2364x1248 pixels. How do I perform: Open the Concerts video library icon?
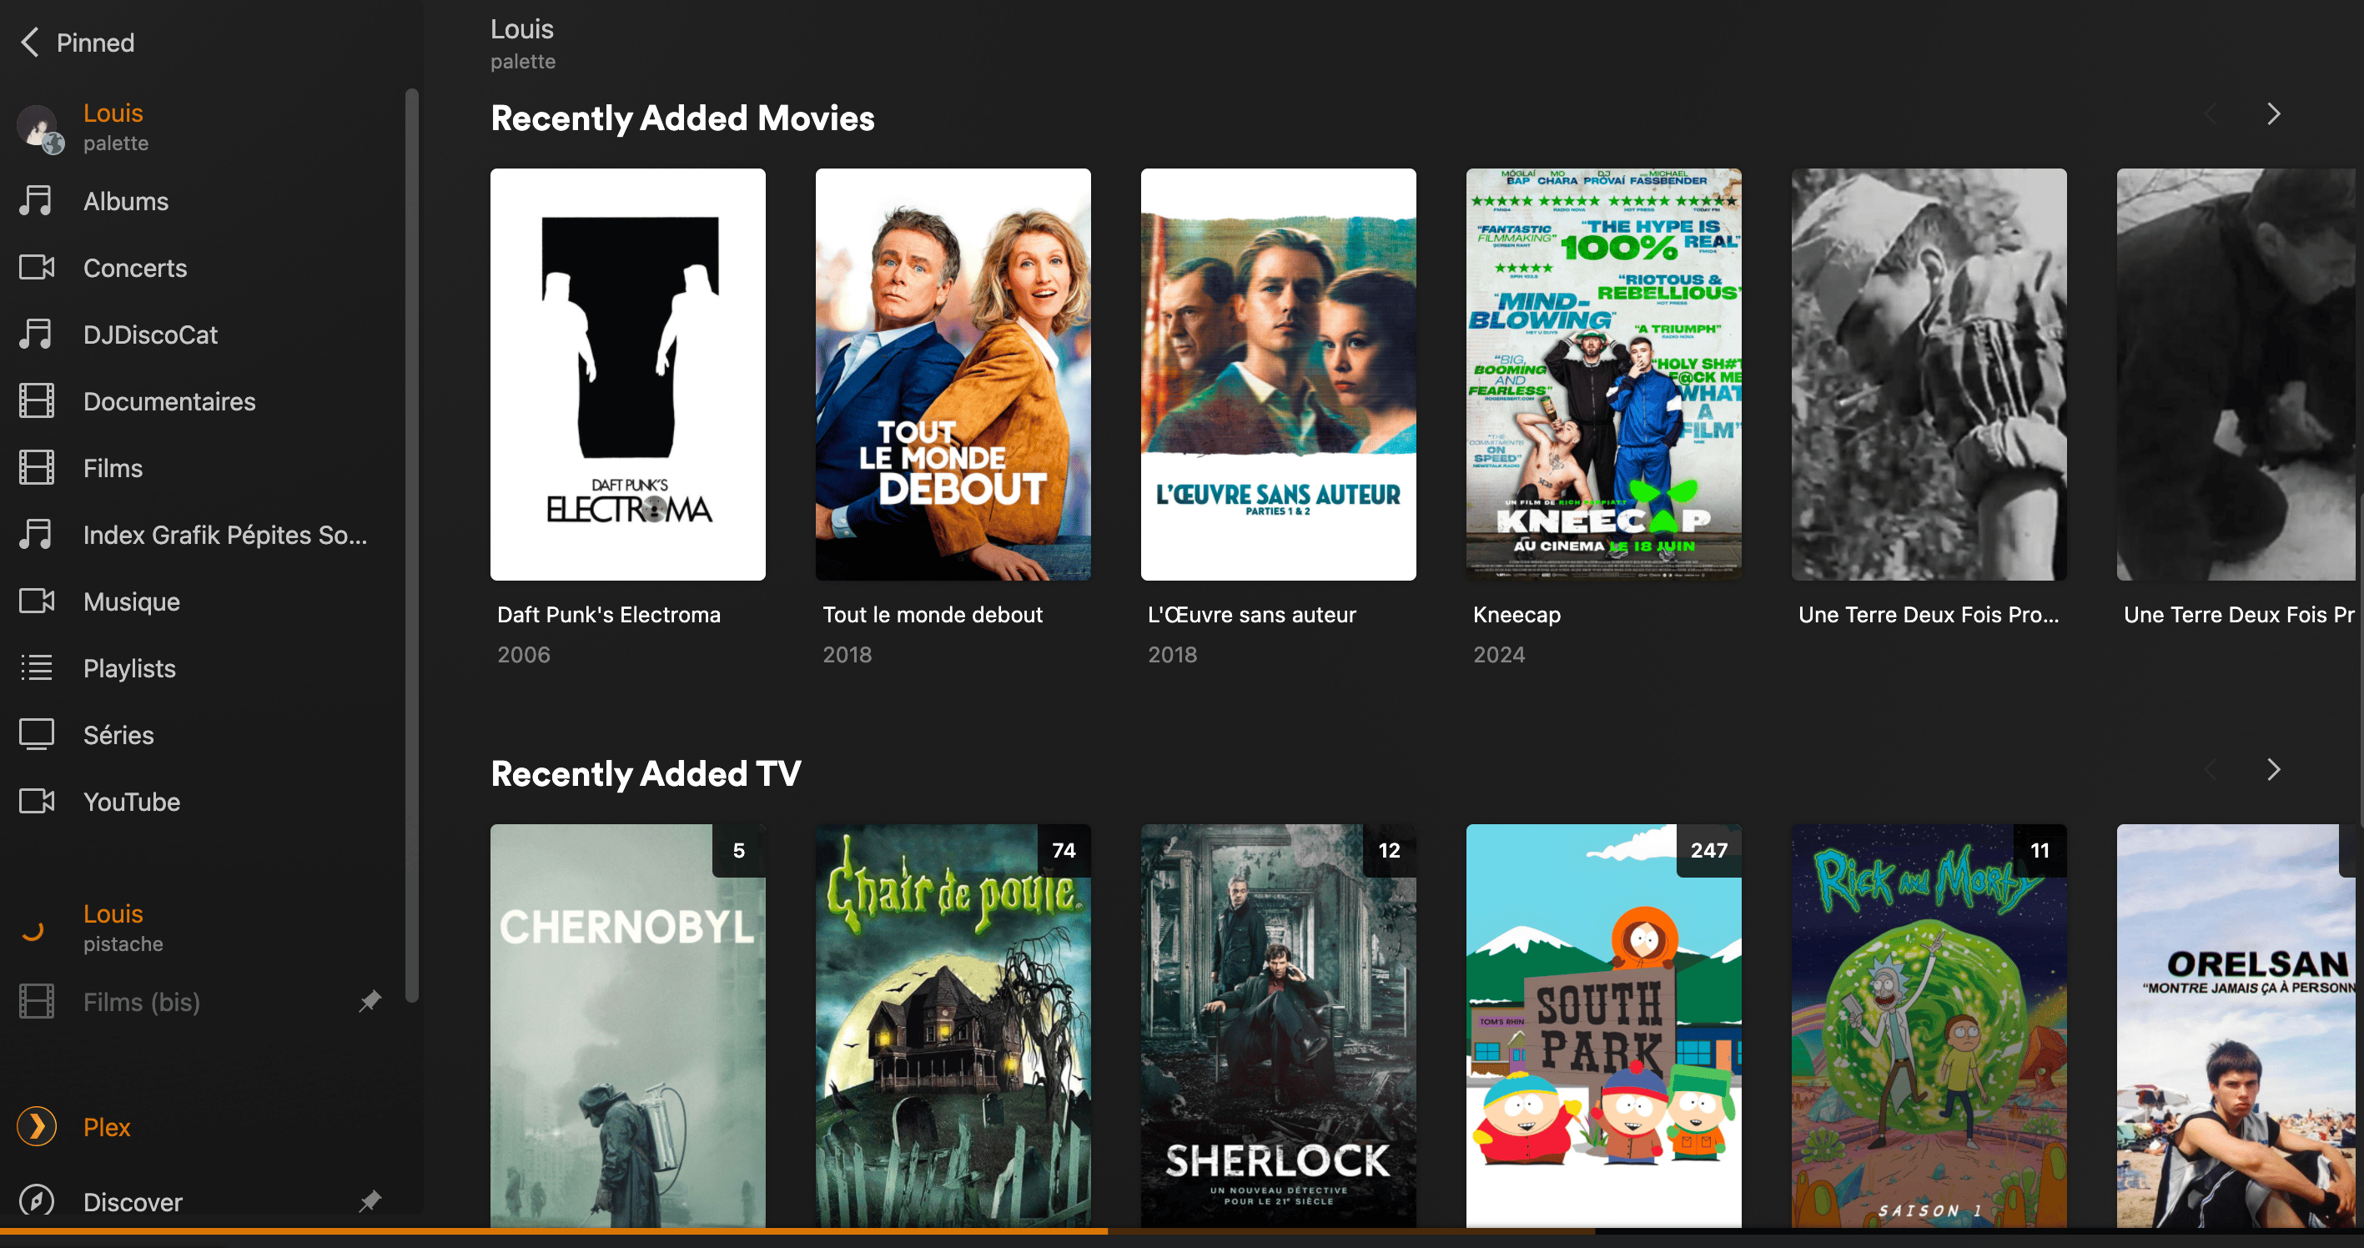point(37,268)
